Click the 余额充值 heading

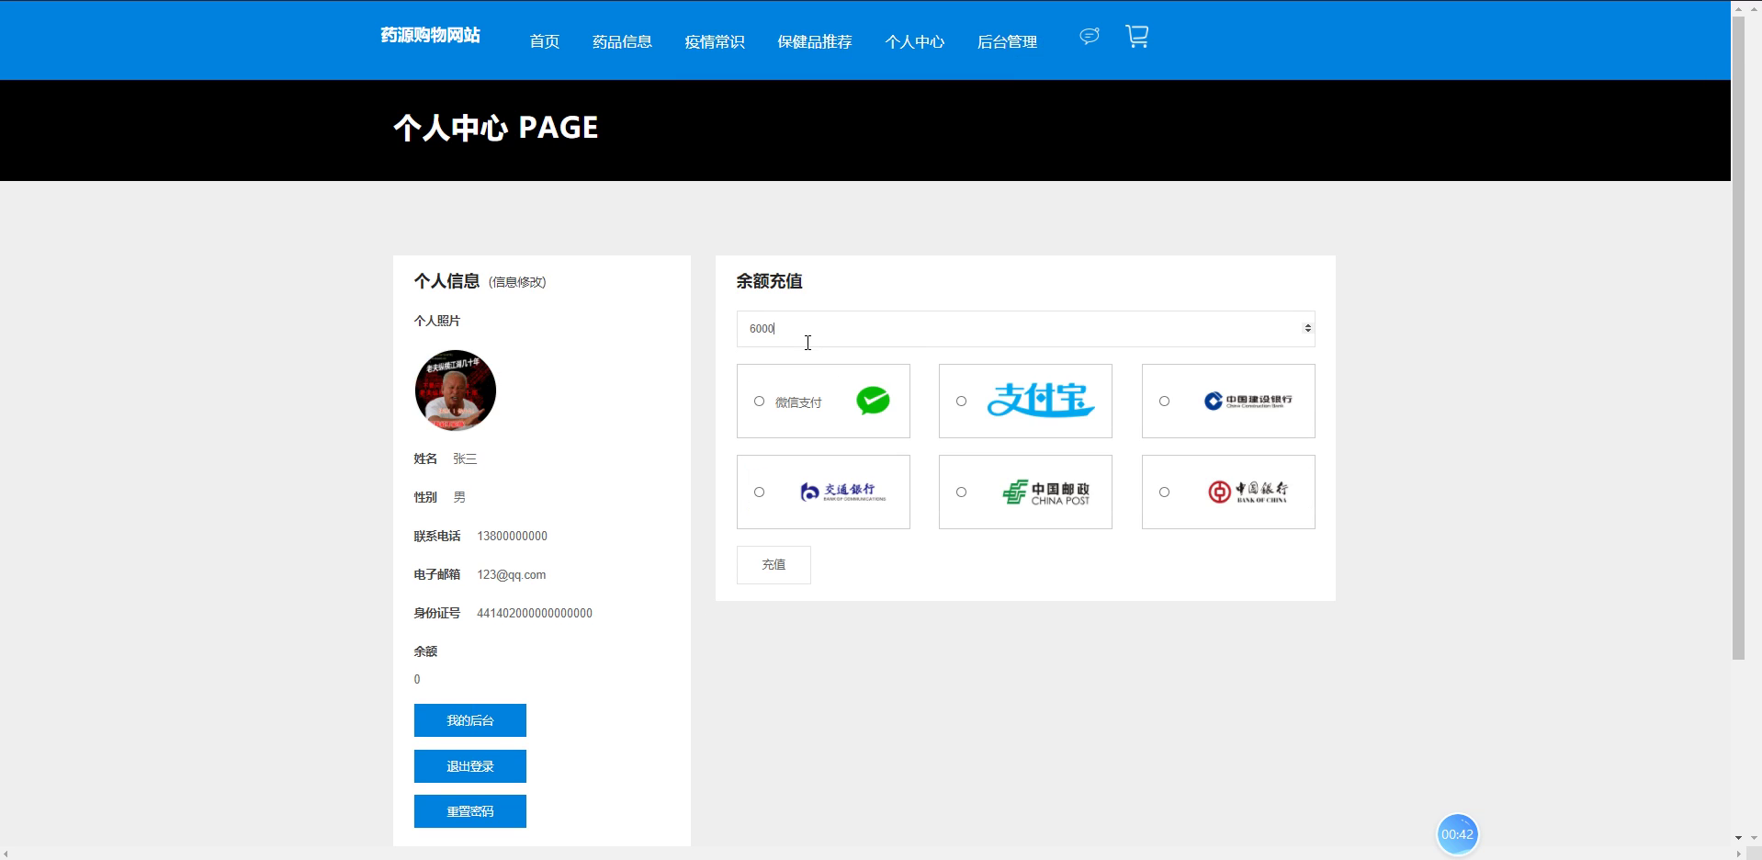pos(769,281)
